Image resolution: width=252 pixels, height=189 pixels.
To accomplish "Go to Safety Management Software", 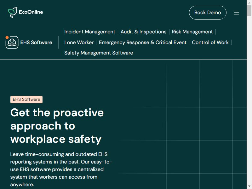I will click(99, 53).
